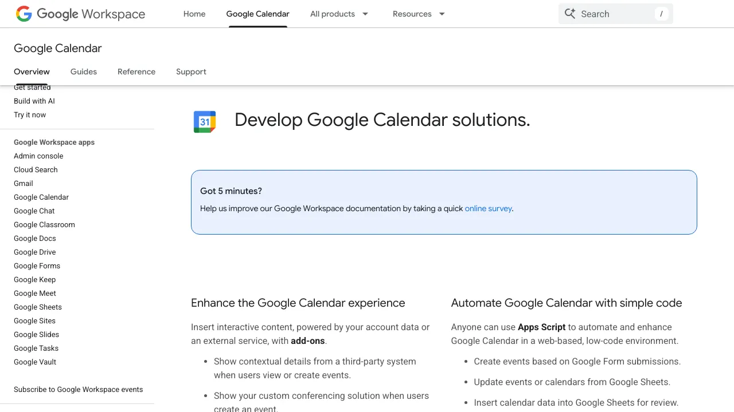Open Google Forms sidebar link
Viewport: 734px width, 412px height.
point(37,266)
